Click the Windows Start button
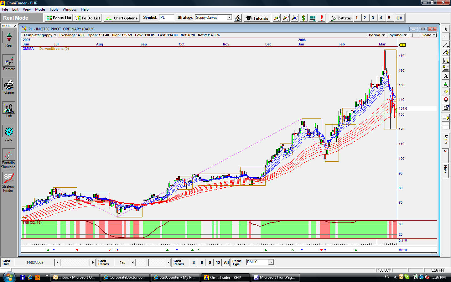Image resolution: width=451 pixels, height=282 pixels. click(x=9, y=277)
